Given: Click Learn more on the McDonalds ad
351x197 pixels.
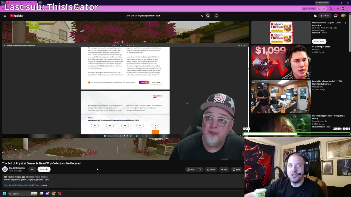Looking at the screenshot, I should tap(319, 41).
